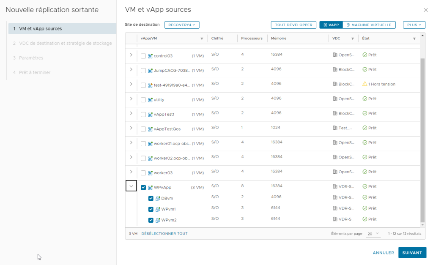Click the VM icon beside DBvm
This screenshot has width=433, height=265.
tap(158, 199)
